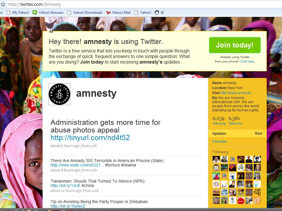
Task: Open the orange torch logo avatar
Action: [x=257, y=200]
